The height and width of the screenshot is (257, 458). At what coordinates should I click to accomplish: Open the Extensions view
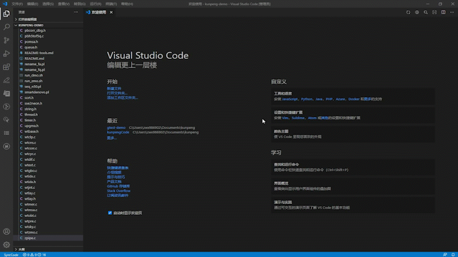[x=6, y=67]
